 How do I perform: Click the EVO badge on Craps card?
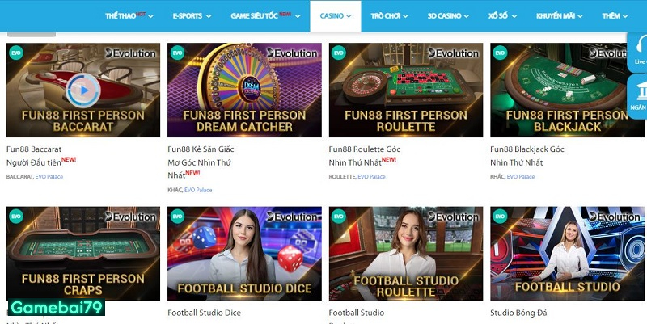pyautogui.click(x=16, y=217)
